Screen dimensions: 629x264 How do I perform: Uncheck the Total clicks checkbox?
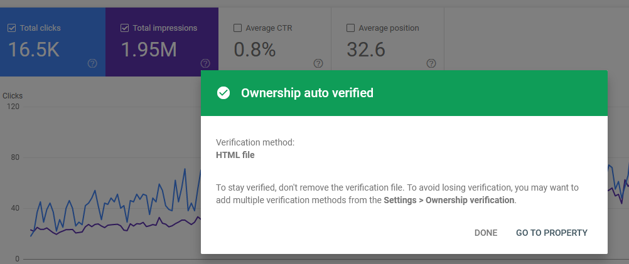[12, 28]
